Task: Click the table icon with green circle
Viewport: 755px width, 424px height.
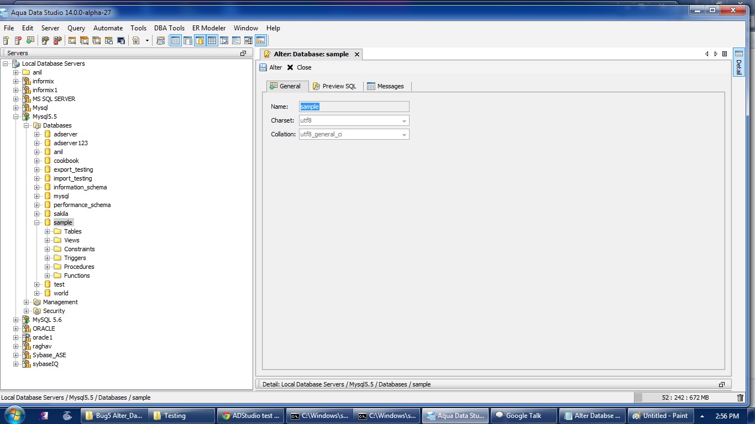Action: 30,40
